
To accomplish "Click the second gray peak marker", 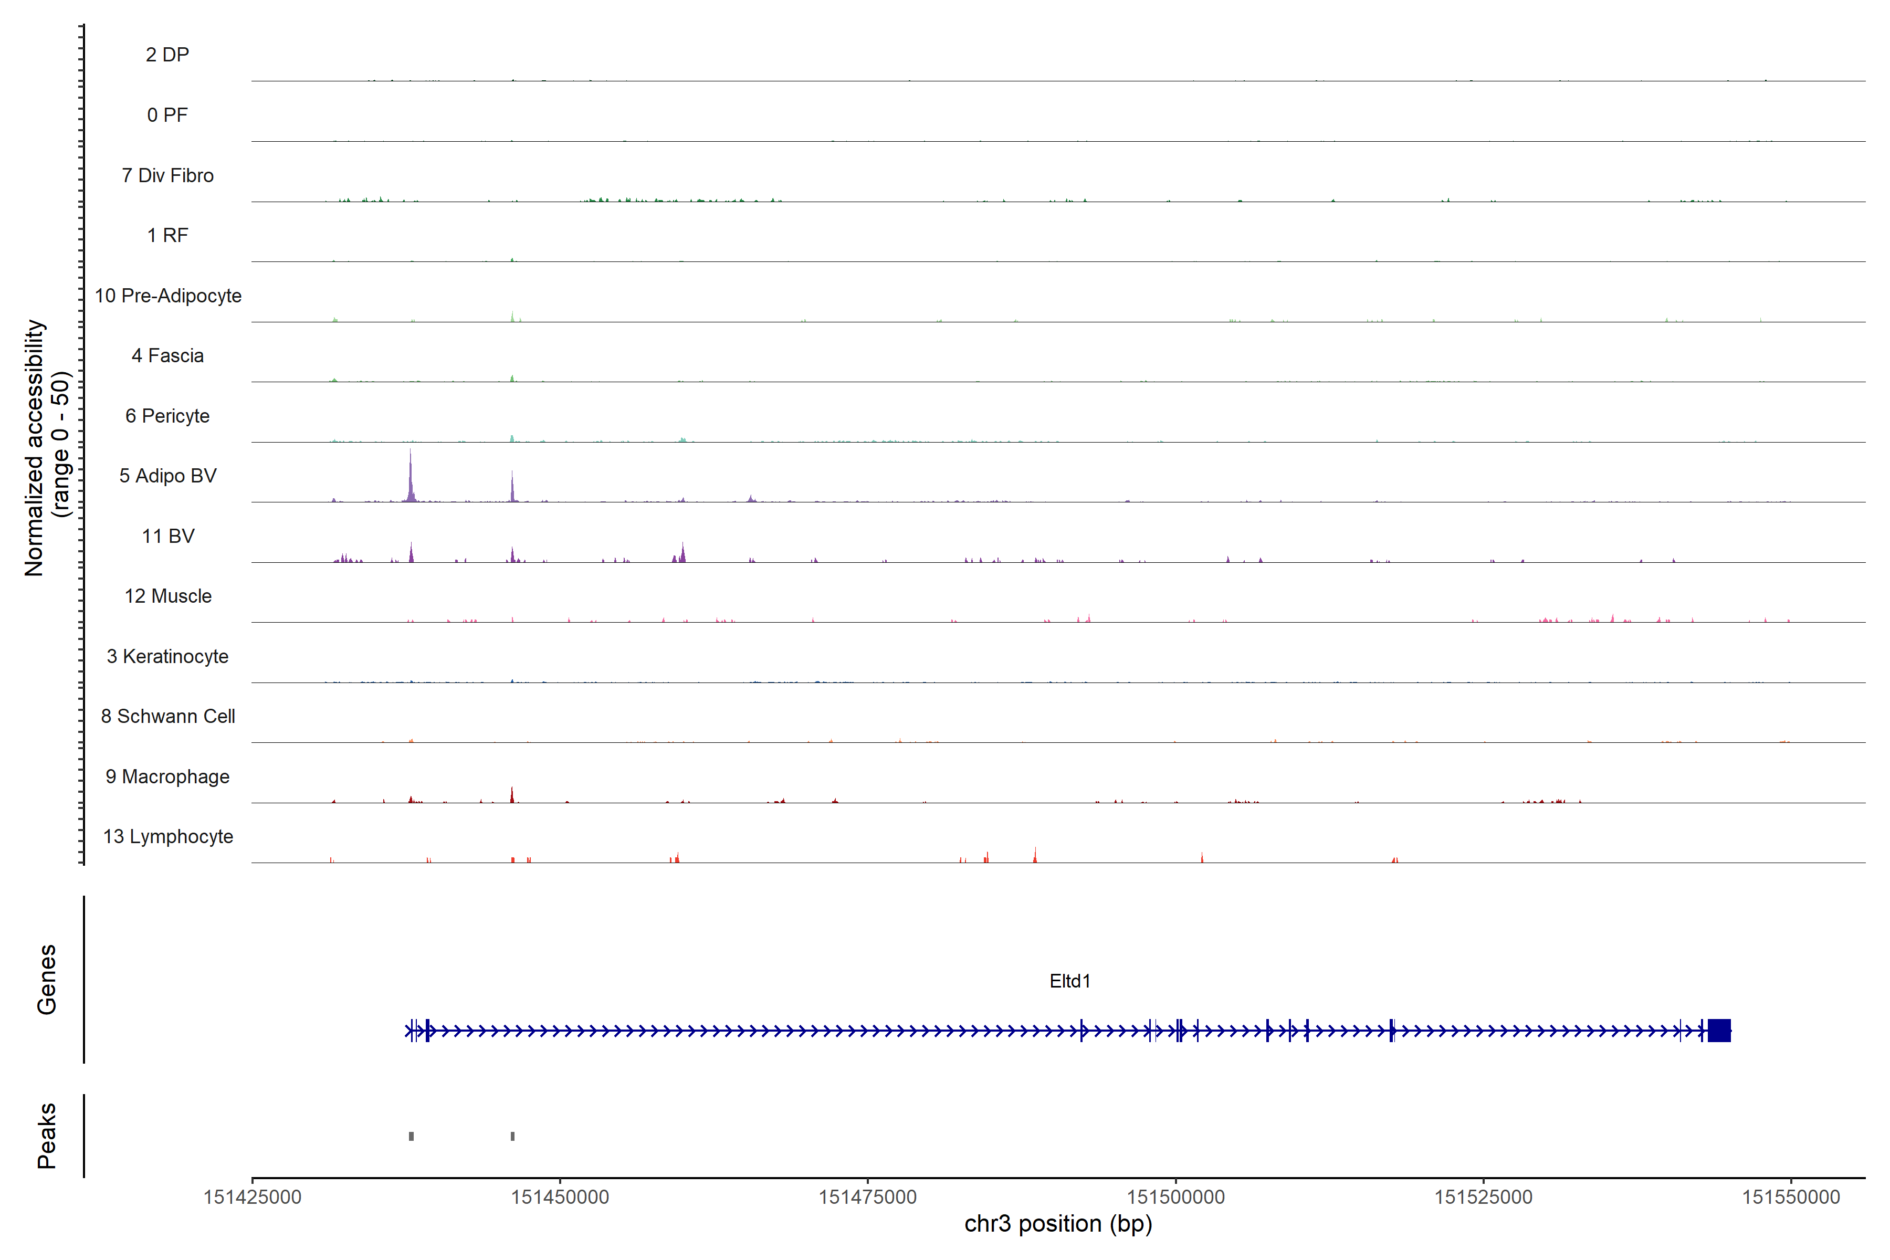I will coord(513,1136).
